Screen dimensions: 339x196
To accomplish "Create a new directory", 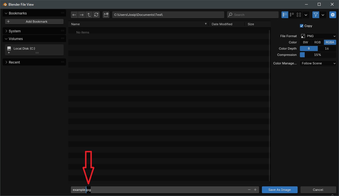I will click(x=106, y=15).
